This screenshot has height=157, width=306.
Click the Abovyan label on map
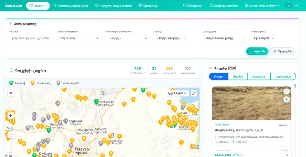101,130
